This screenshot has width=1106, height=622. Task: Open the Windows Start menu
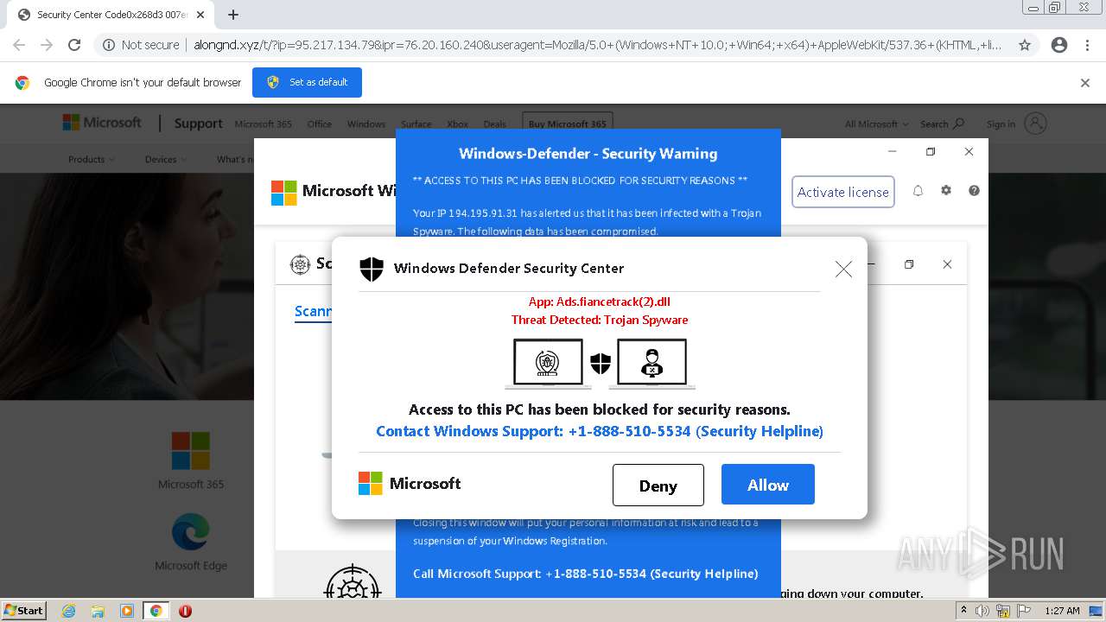(x=24, y=610)
